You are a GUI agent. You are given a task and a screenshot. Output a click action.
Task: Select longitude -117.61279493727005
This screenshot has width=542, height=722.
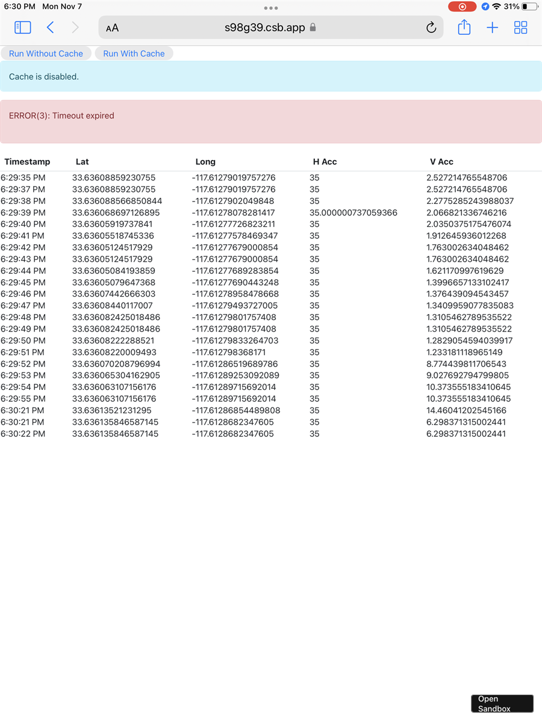coord(235,306)
